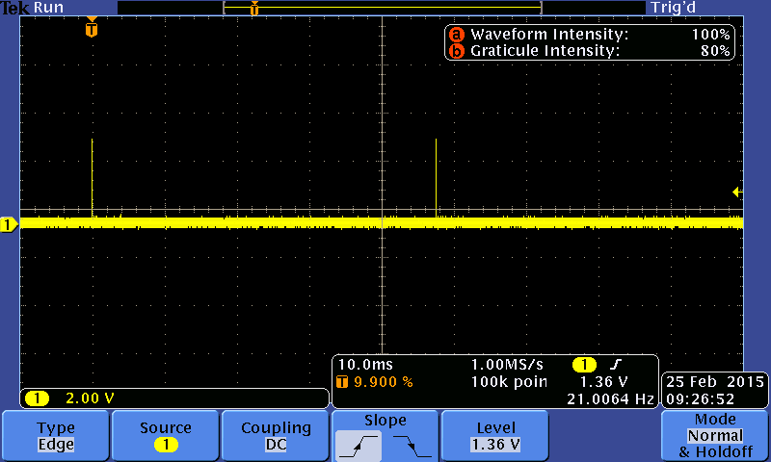Click the Graticule Intensity 80% value
The image size is (771, 462).
[715, 51]
